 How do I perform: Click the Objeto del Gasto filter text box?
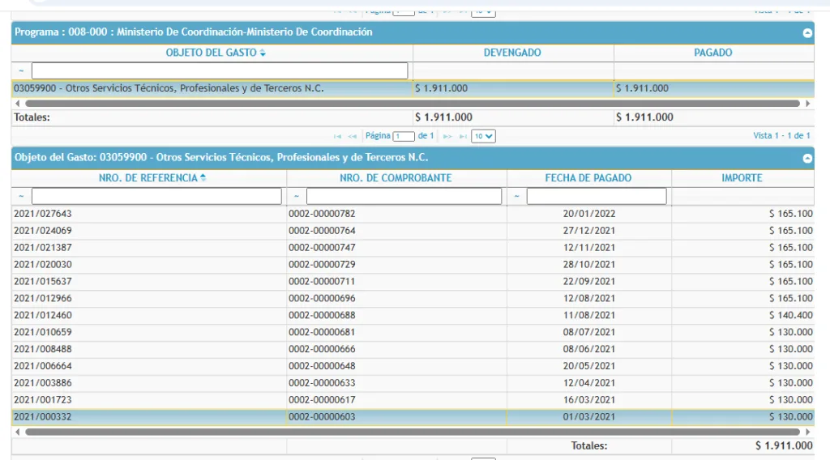click(x=219, y=71)
